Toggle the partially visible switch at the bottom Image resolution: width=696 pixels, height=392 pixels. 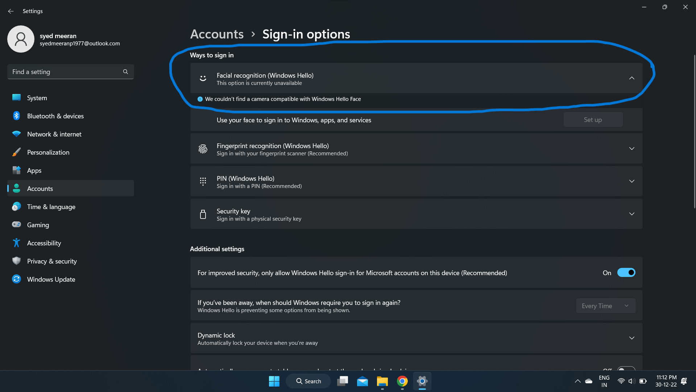(626, 368)
